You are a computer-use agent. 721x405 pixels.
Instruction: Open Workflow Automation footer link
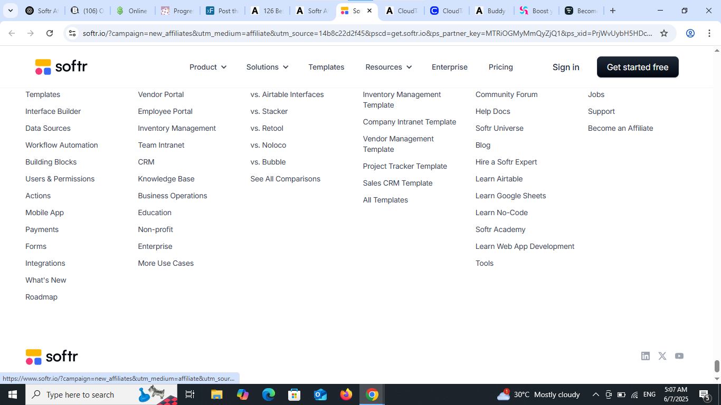[x=62, y=145]
